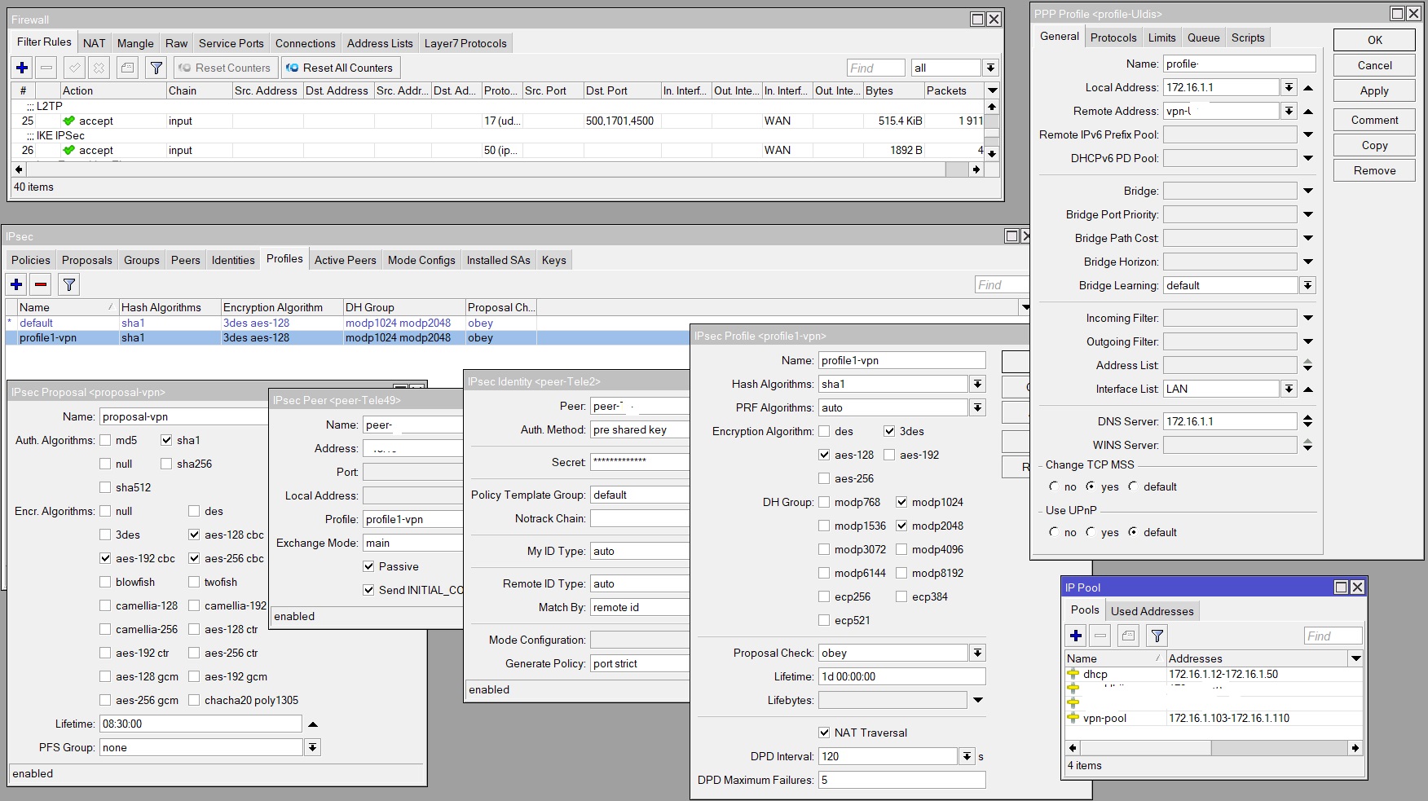Switch to the Mangle tab in Firewall
The image size is (1428, 801).
[x=135, y=43]
